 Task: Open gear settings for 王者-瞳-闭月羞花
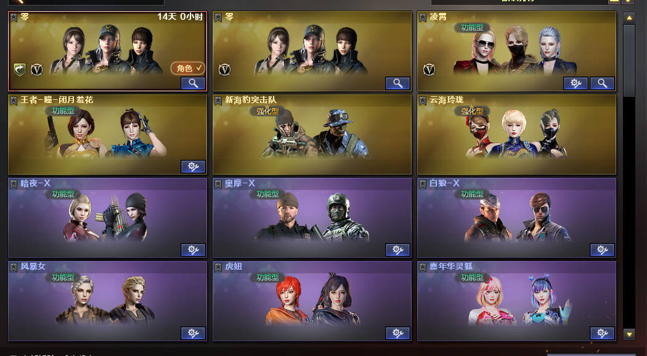(x=193, y=167)
